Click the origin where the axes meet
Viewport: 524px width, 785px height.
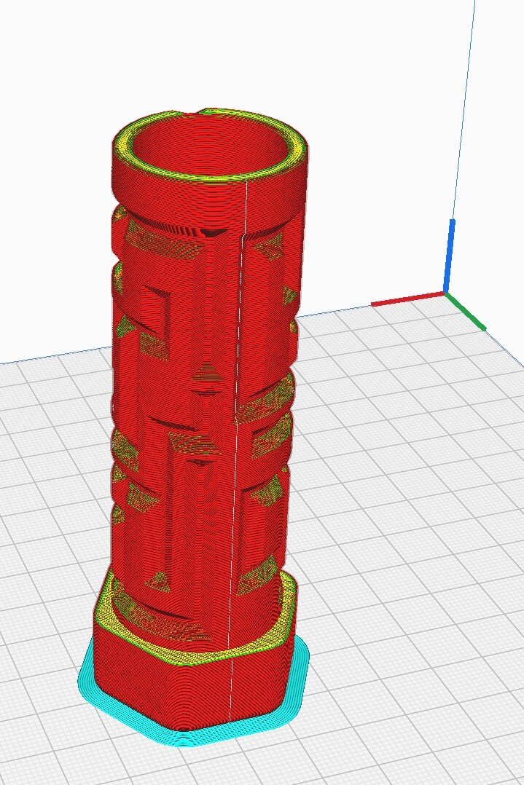(x=445, y=293)
